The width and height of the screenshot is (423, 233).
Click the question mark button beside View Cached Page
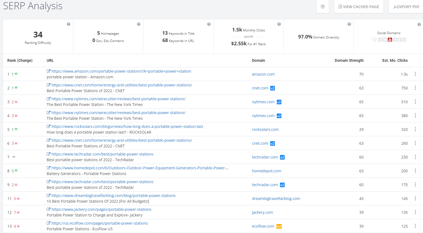(323, 7)
